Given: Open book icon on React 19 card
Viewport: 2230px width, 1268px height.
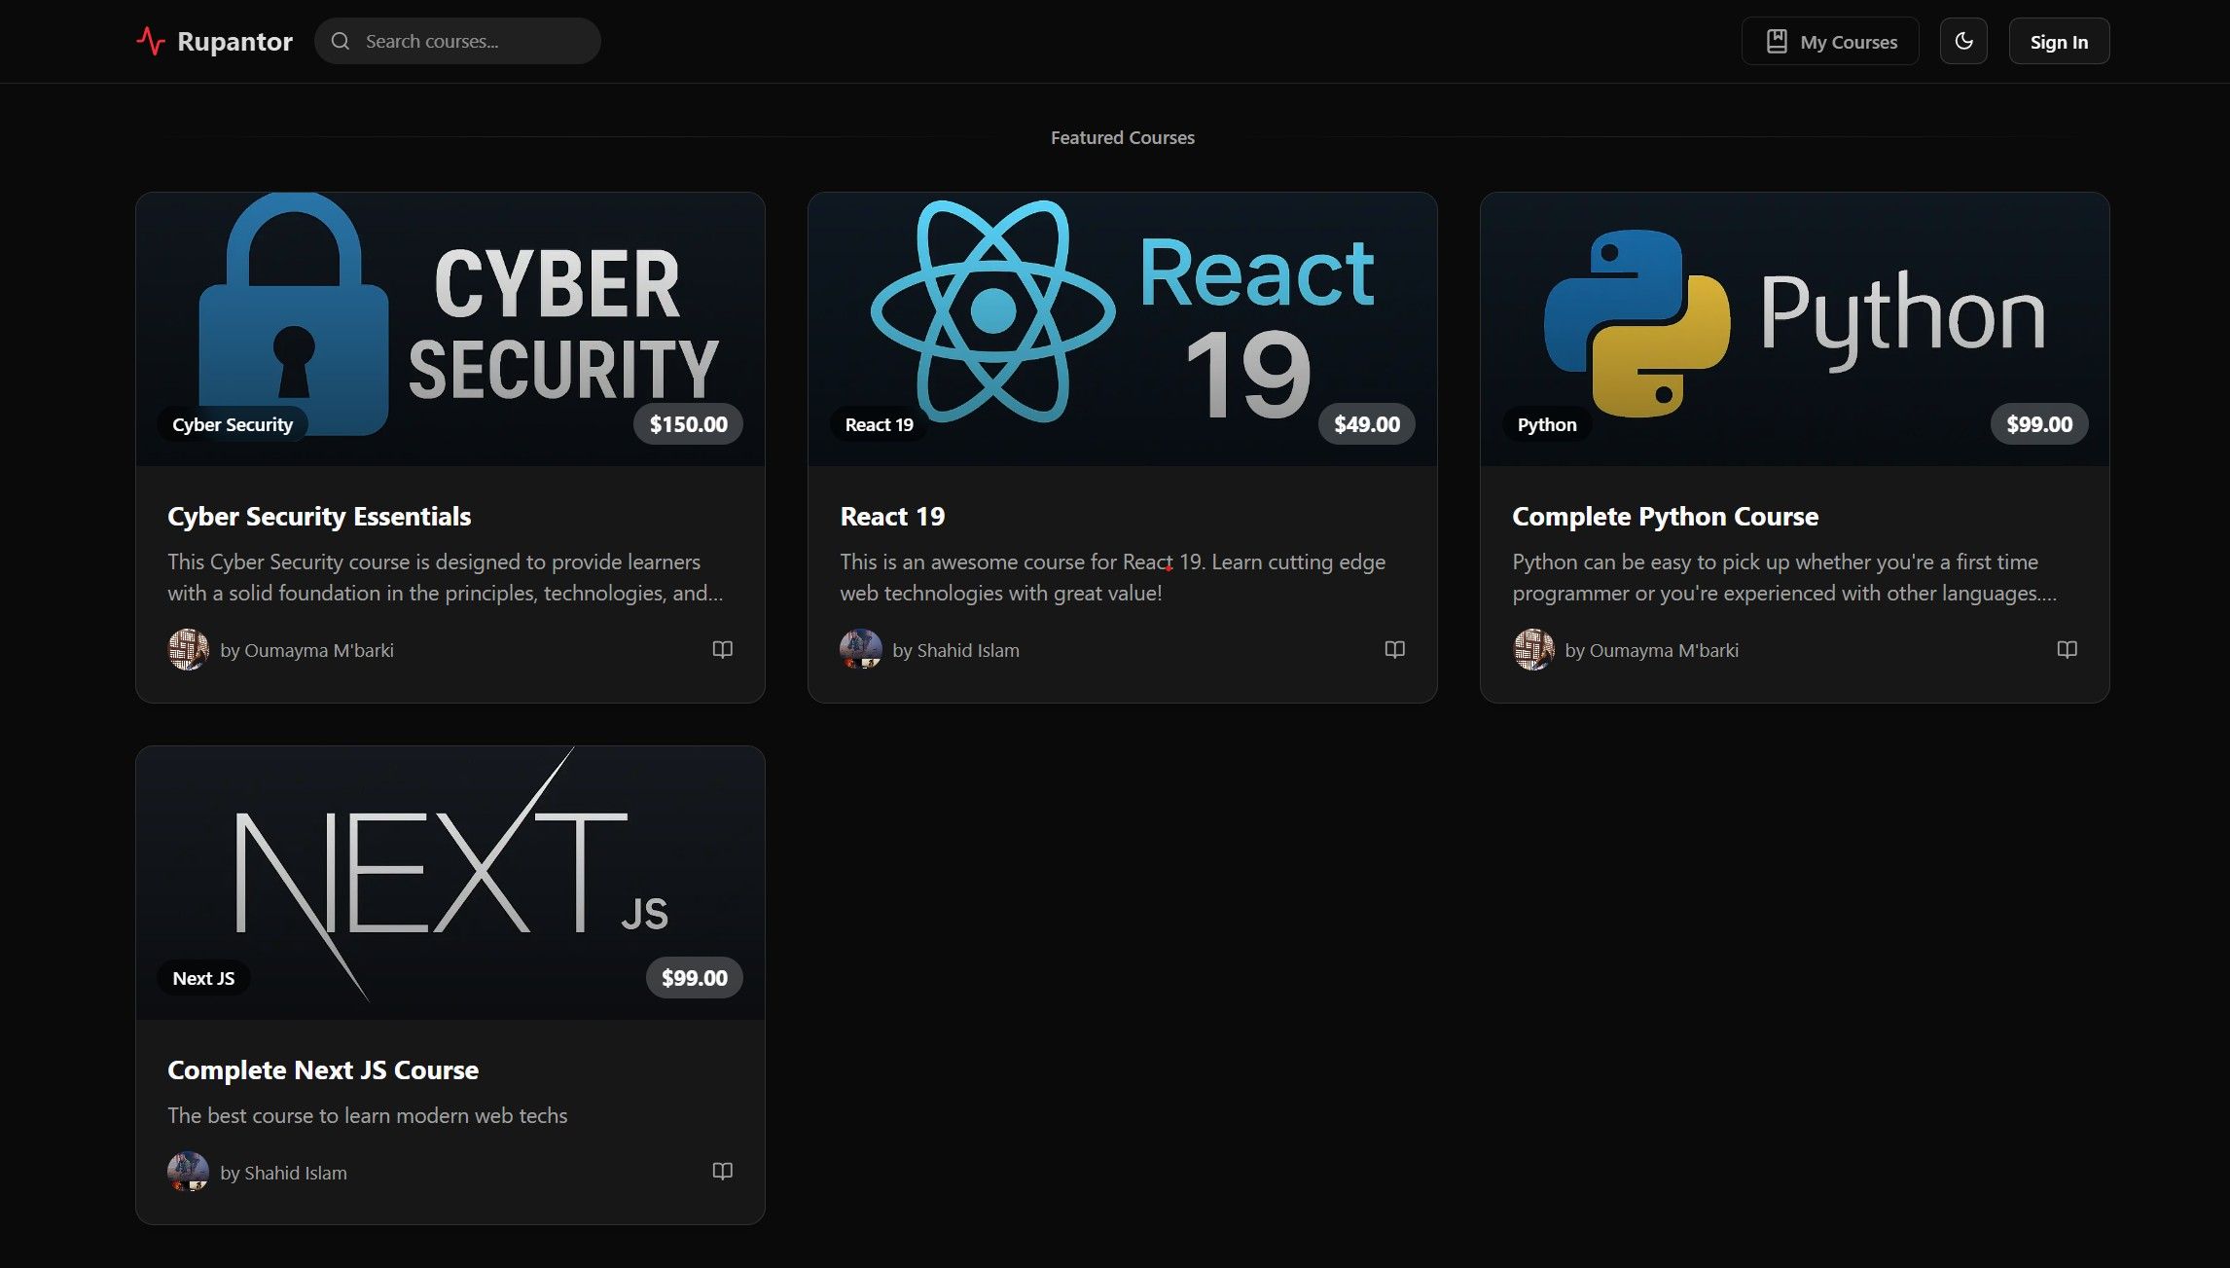Looking at the screenshot, I should click(1394, 649).
